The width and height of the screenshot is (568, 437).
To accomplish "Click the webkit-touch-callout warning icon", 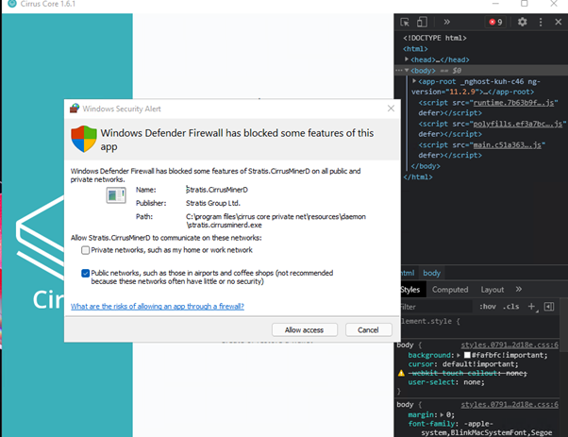I will [x=401, y=373].
